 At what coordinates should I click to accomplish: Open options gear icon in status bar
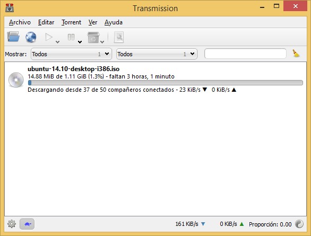point(12,224)
